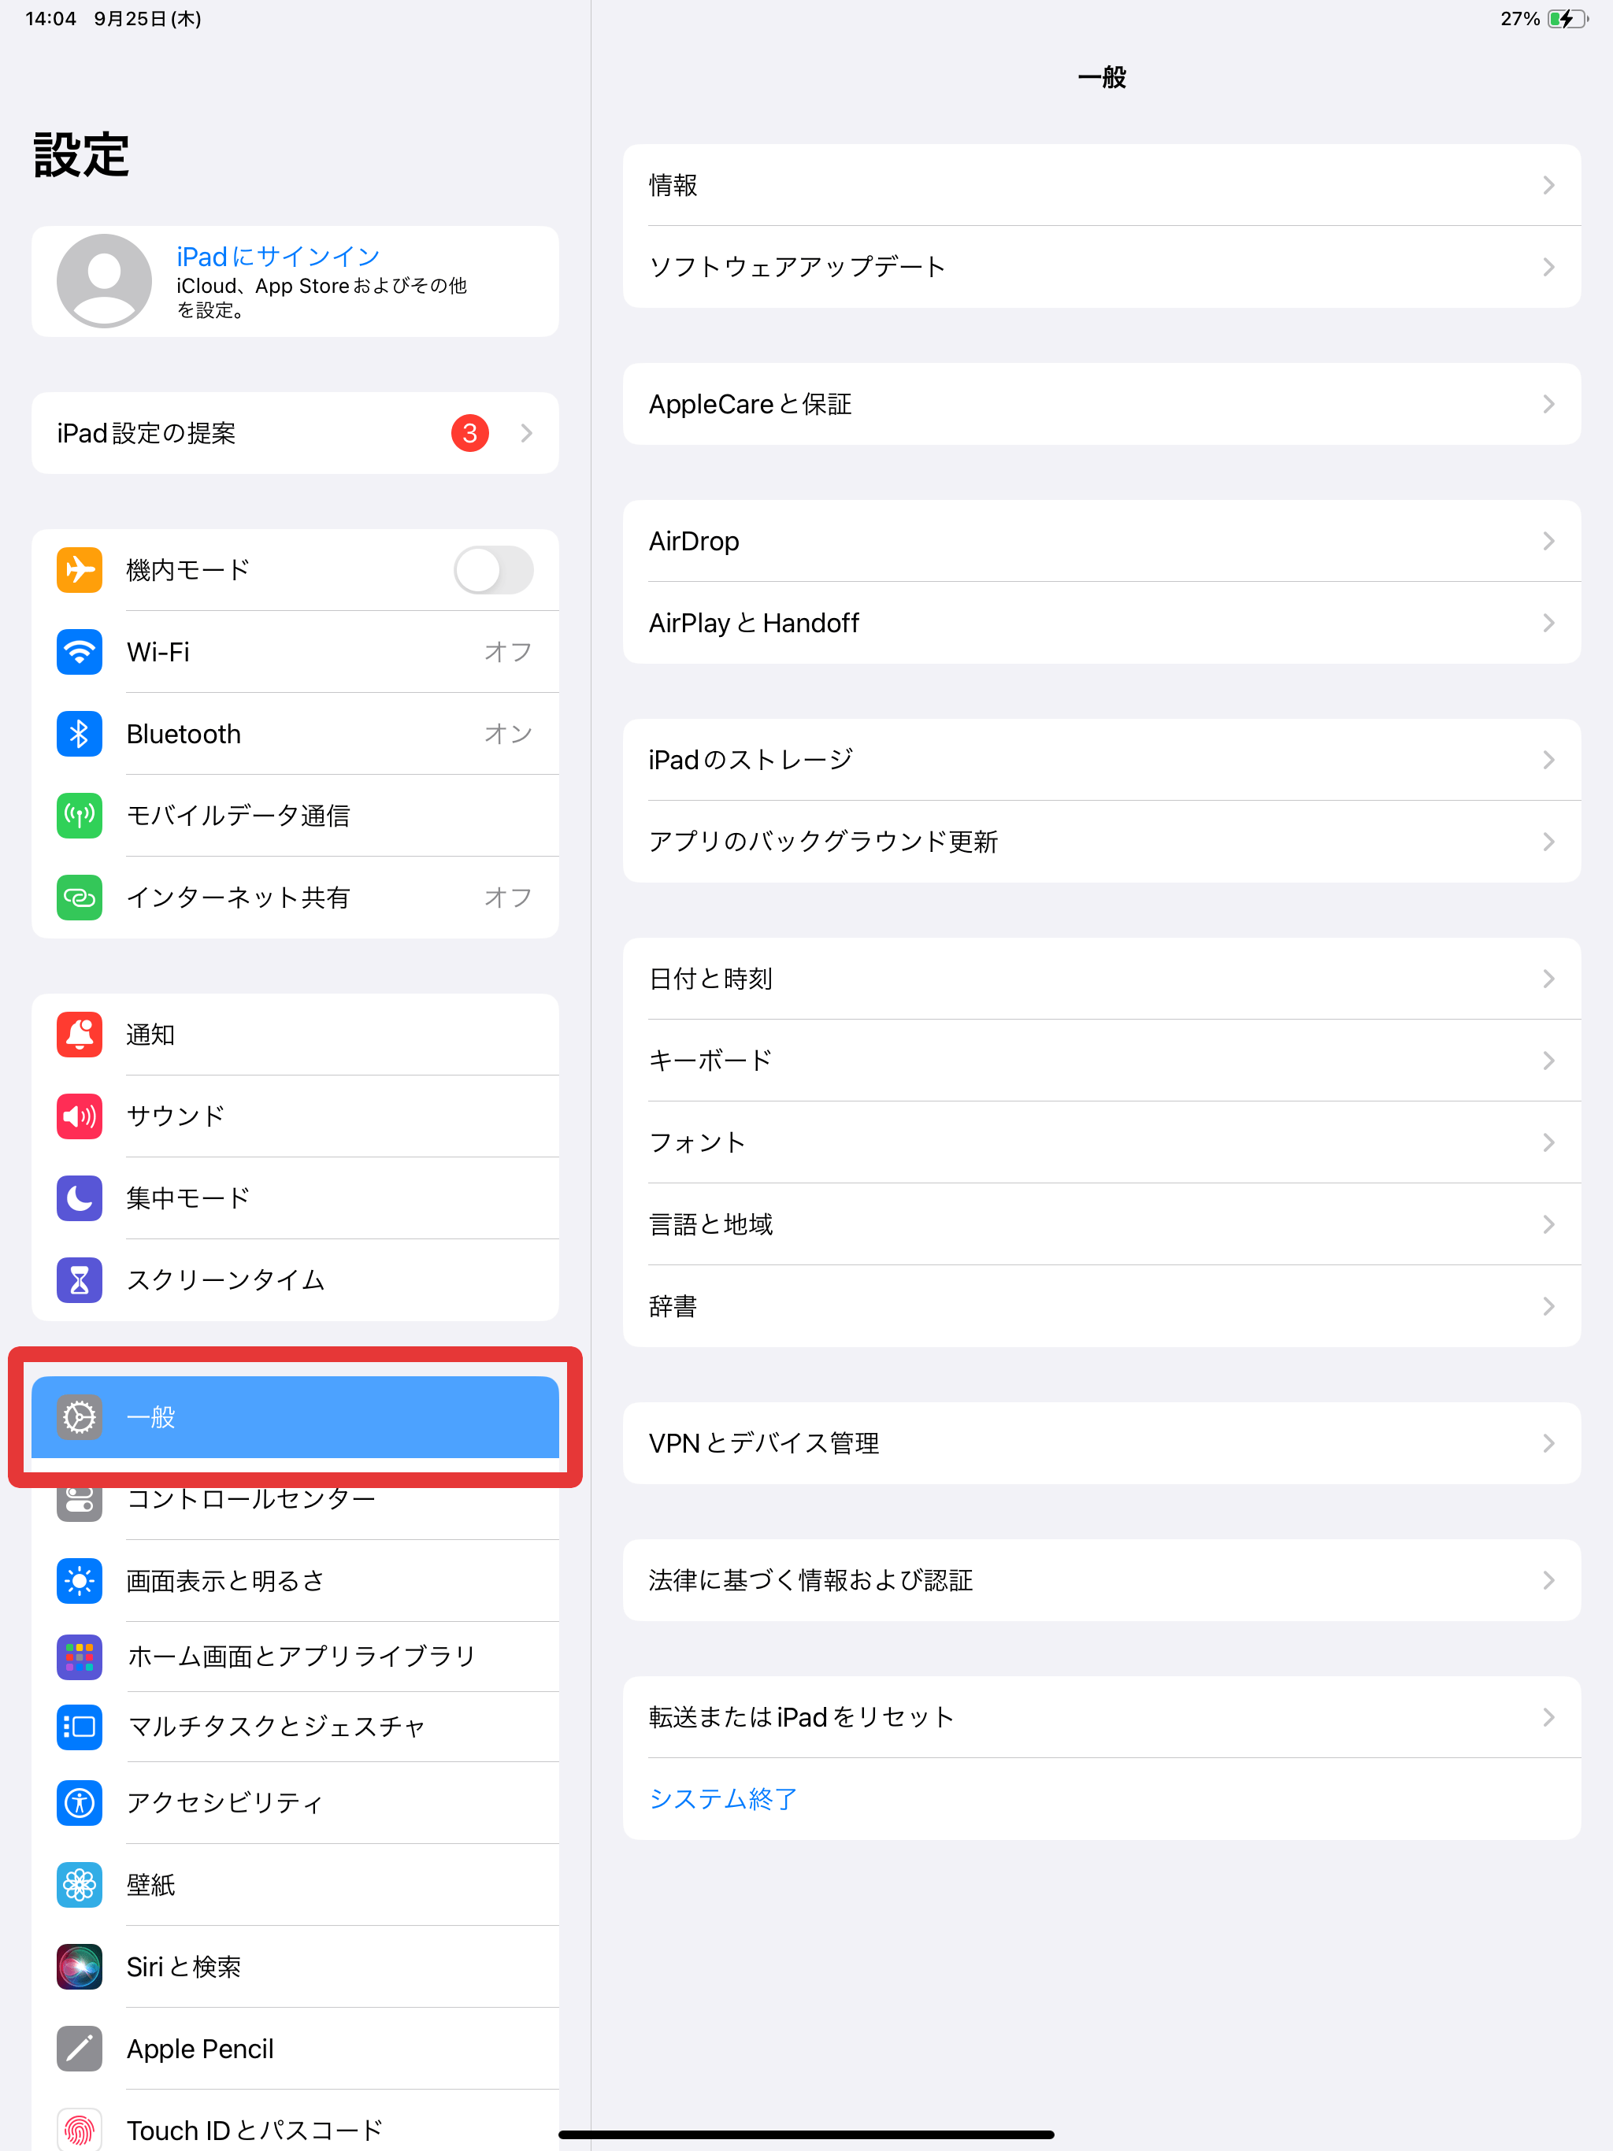Tap the 通知 bell icon

[x=79, y=1034]
